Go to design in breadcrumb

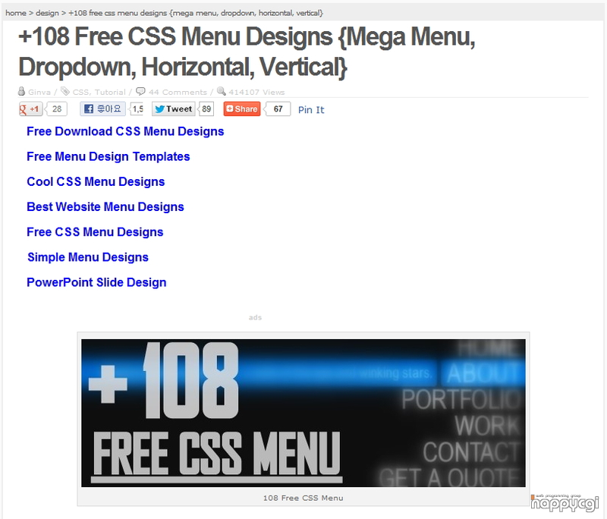coord(47,13)
